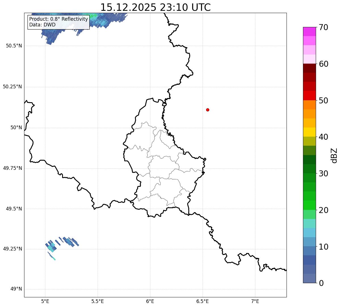This screenshot has height=307, width=341.
Task: Click the 'dBZ' colorbar axis label
Action: 334,155
